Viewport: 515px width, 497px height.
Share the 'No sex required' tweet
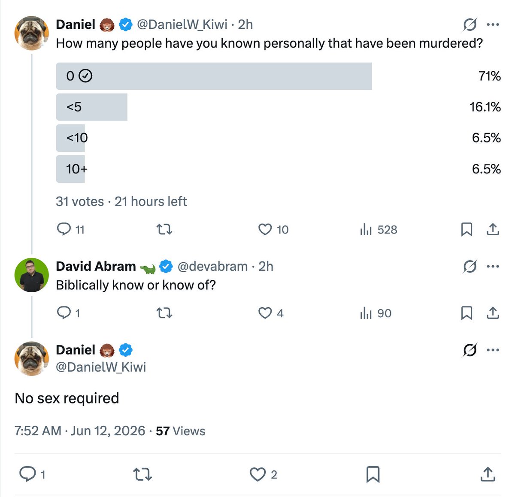coord(488,474)
